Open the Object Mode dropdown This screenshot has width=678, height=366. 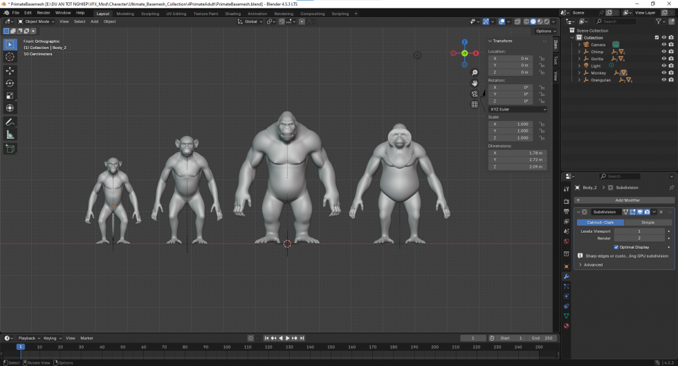(x=36, y=21)
